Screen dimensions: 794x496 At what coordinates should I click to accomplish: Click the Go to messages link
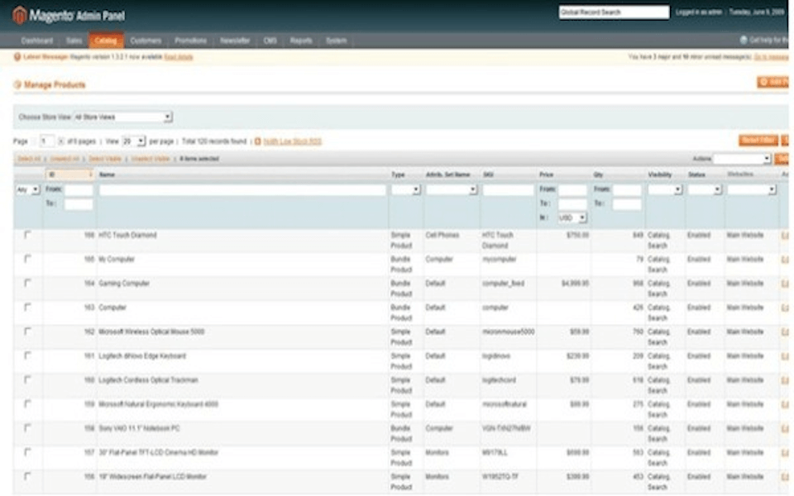click(x=771, y=57)
